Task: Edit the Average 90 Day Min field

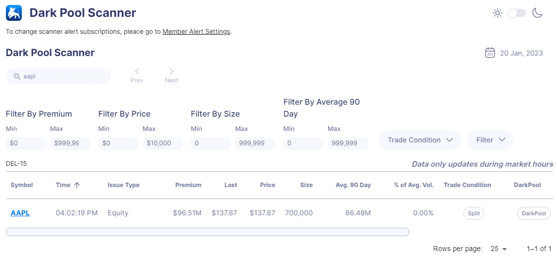Action: (x=304, y=144)
